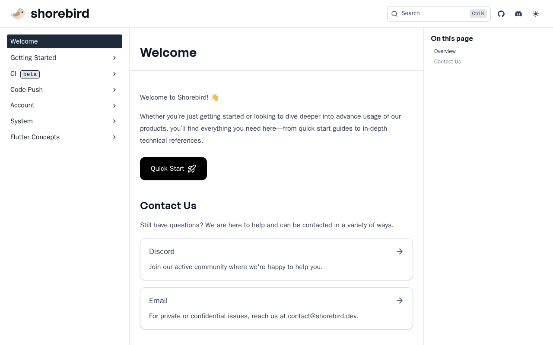The image size is (553, 345).
Task: Click the arrow on the Discord card
Action: [400, 251]
